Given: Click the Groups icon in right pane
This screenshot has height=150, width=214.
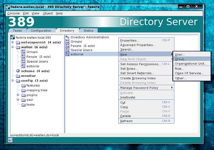Looking at the screenshot, I should point(68,41).
